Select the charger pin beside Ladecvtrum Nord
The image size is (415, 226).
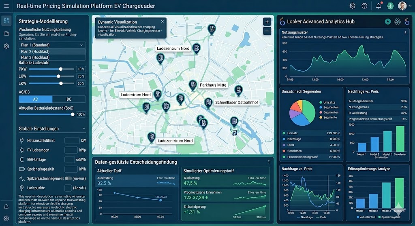158,95
